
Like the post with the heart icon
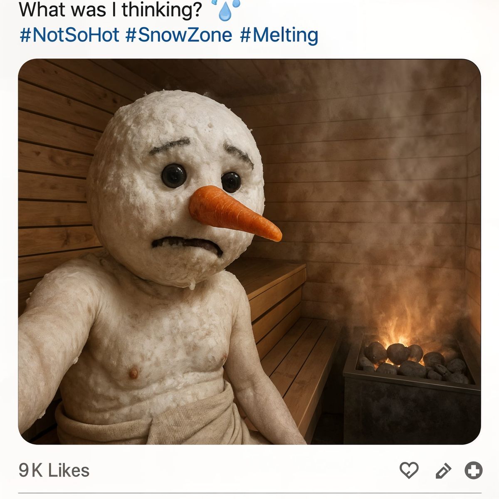[409, 470]
